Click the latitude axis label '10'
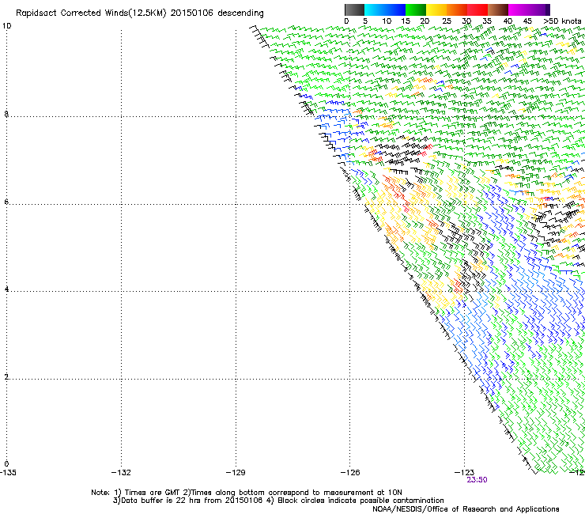This screenshot has height=514, width=585. (6, 26)
